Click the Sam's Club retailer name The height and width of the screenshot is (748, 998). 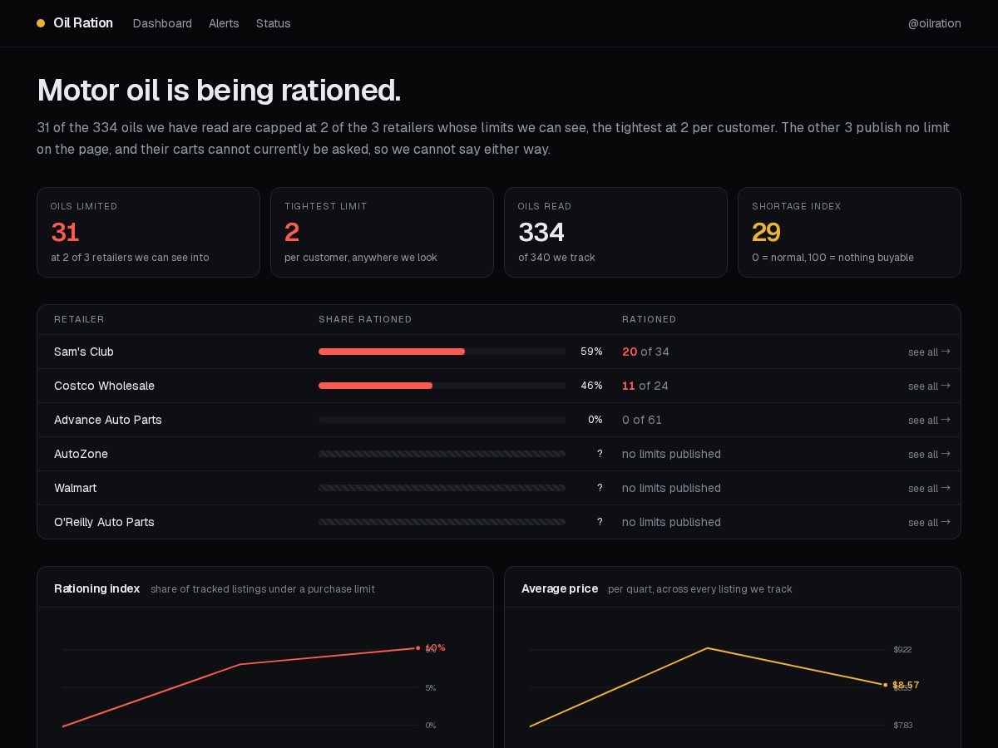click(84, 352)
